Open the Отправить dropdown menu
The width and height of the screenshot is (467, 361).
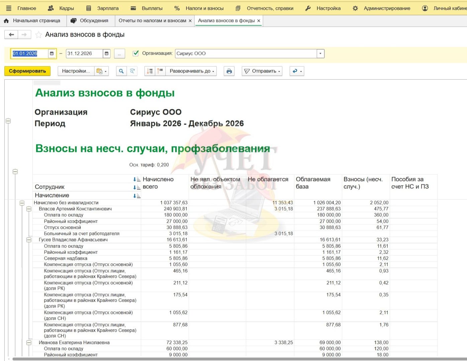tap(262, 71)
